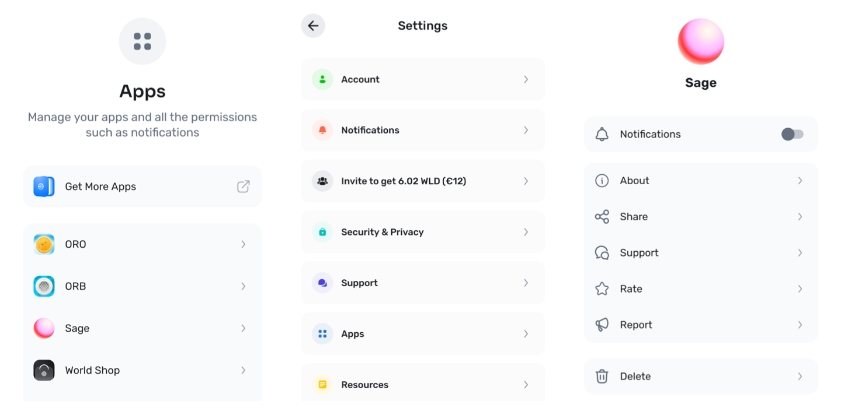Image resolution: width=841 pixels, height=408 pixels.
Task: Open Support chevron in Settings
Action: (526, 283)
